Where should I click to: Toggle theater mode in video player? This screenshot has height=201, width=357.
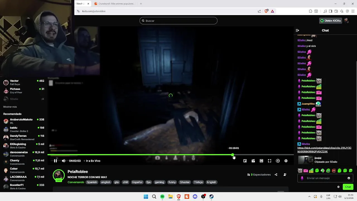click(x=261, y=161)
